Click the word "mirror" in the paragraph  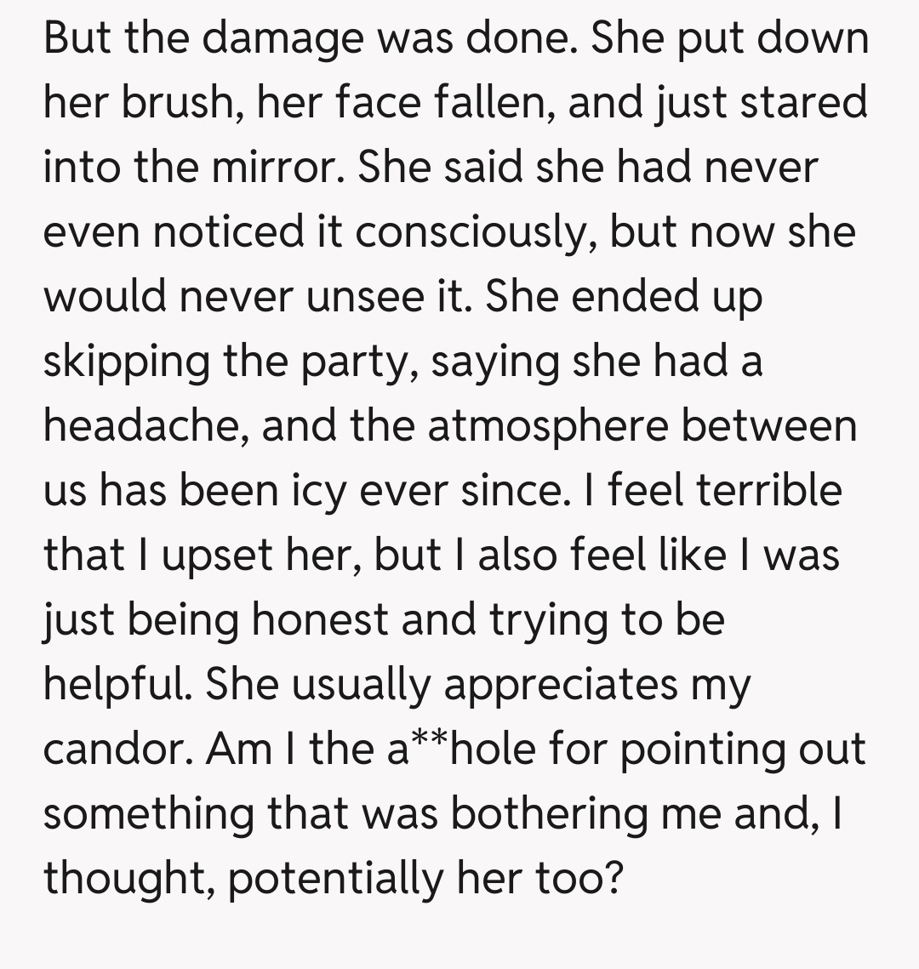coord(275,168)
